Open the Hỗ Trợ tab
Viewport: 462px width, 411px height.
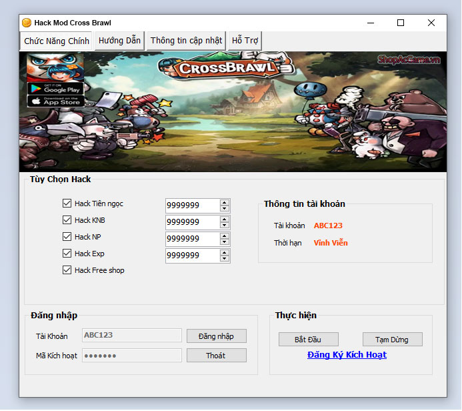pyautogui.click(x=245, y=41)
